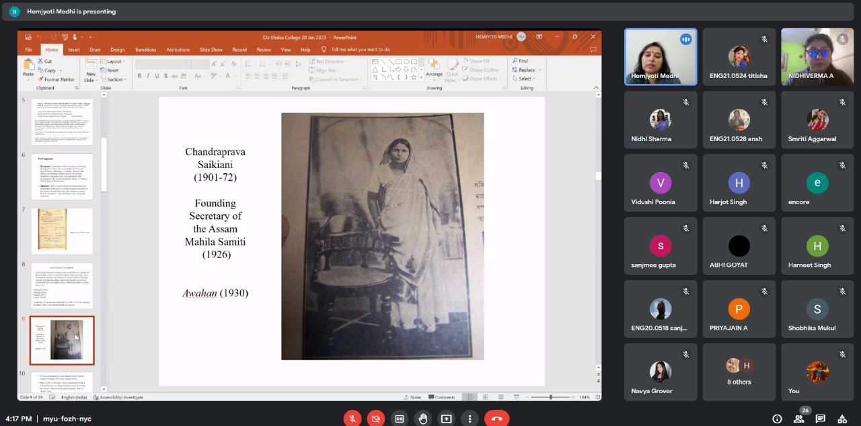Open the three-dot more options menu
Screen dimensions: 861x426
pyautogui.click(x=470, y=419)
